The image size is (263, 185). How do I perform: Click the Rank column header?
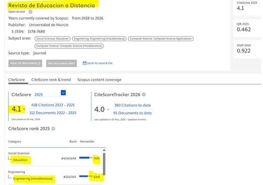pos(73,141)
